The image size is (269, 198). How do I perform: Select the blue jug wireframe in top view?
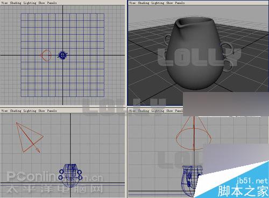click(62, 55)
